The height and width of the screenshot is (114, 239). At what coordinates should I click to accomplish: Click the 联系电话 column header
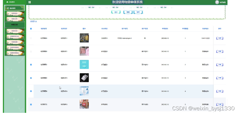tap(205, 29)
